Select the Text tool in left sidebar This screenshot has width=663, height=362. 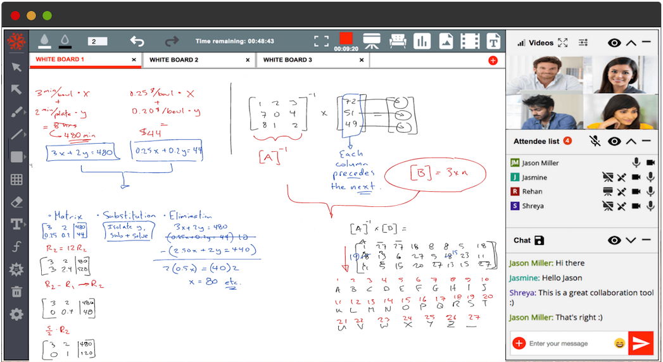pos(16,224)
